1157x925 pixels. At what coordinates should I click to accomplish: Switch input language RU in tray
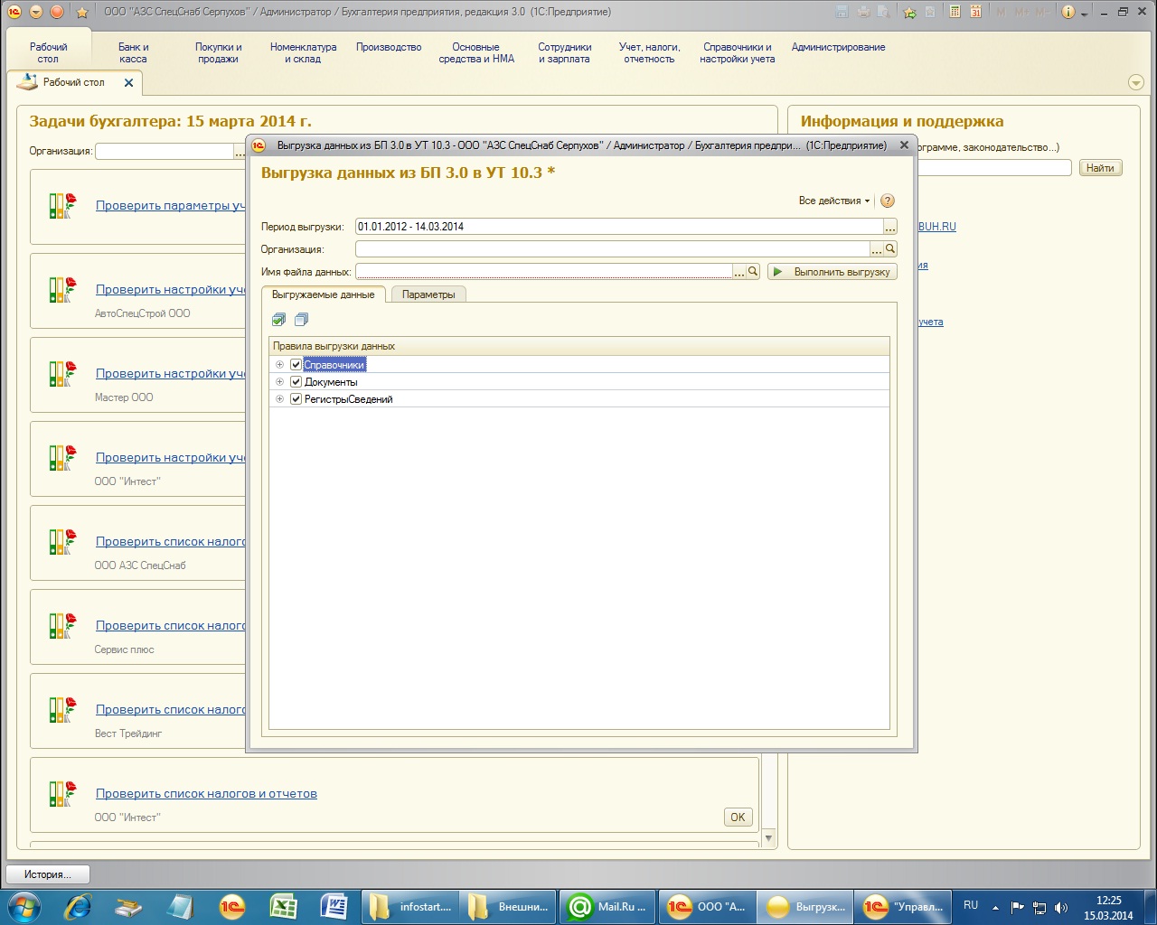pyautogui.click(x=971, y=905)
